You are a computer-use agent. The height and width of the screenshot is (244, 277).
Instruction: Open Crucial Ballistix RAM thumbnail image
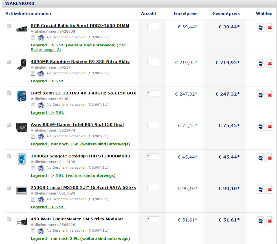click(22, 29)
